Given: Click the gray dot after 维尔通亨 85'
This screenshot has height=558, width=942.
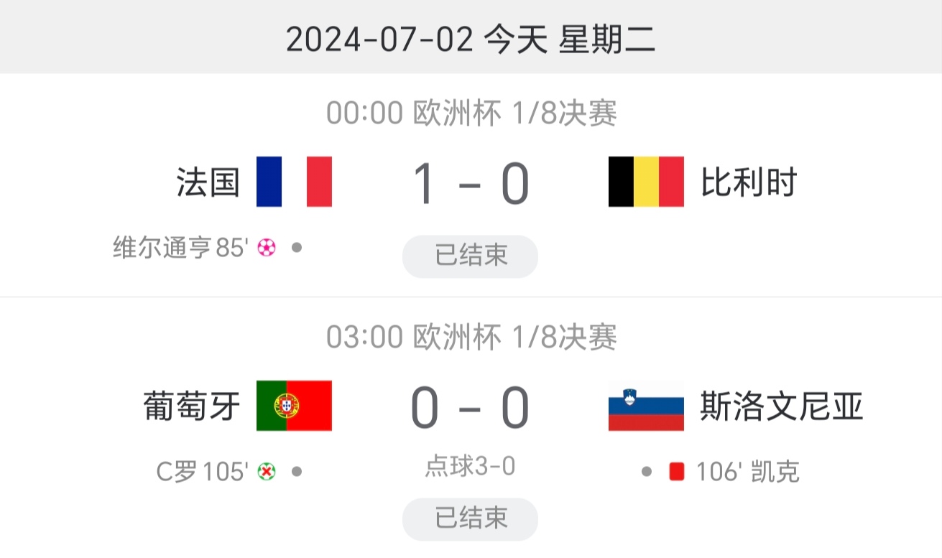Looking at the screenshot, I should [x=296, y=248].
